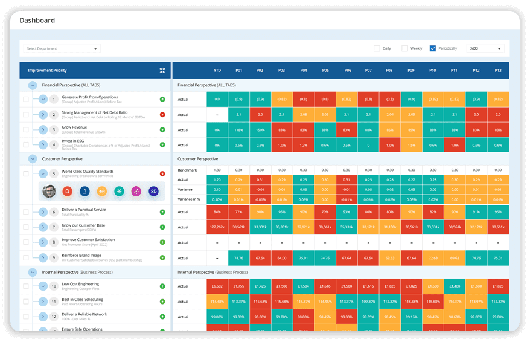The image size is (530, 342).
Task: Select the P06 column header
Action: (x=347, y=71)
